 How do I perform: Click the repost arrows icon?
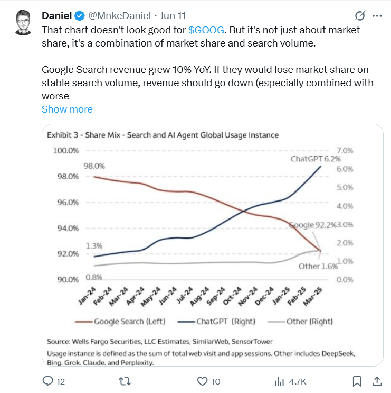[125, 381]
